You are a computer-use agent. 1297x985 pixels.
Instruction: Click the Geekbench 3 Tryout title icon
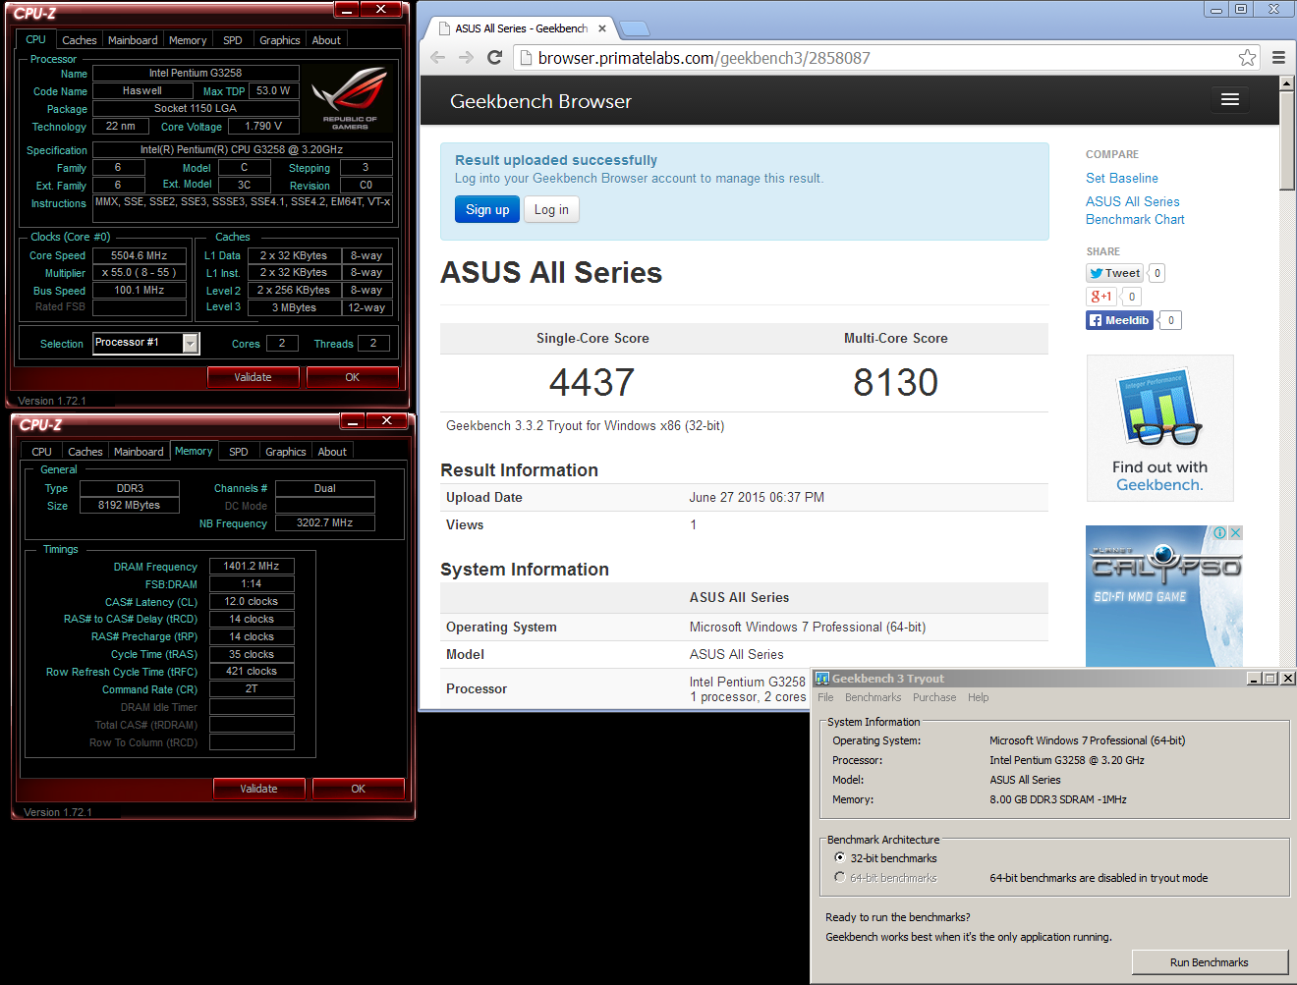[x=822, y=679]
